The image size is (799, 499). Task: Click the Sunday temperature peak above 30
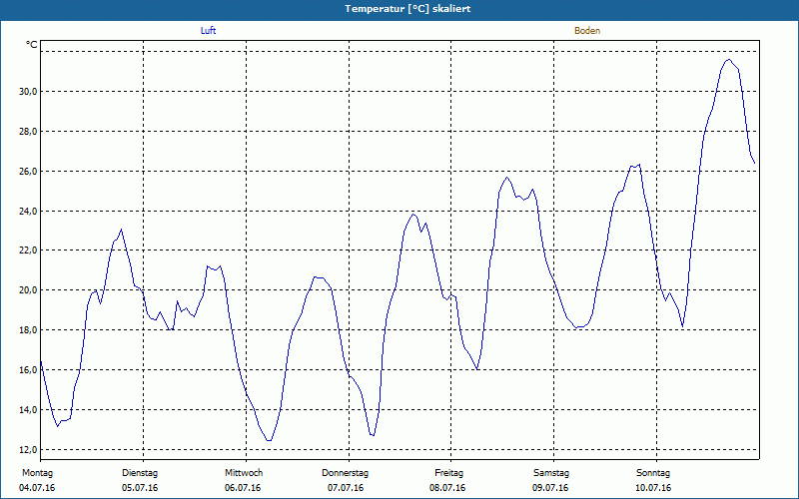729,60
